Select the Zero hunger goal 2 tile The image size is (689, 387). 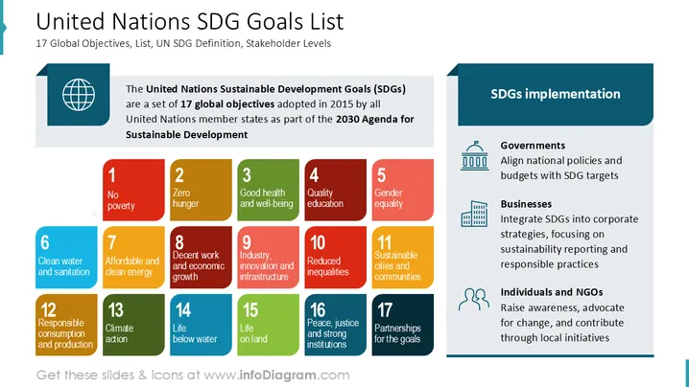(201, 190)
